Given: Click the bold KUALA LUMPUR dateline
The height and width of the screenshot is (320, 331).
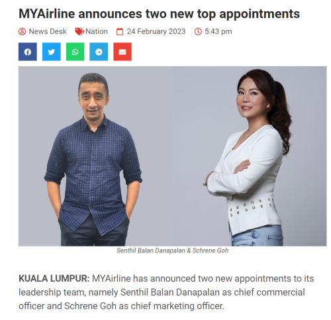Looking at the screenshot, I should pyautogui.click(x=54, y=278).
